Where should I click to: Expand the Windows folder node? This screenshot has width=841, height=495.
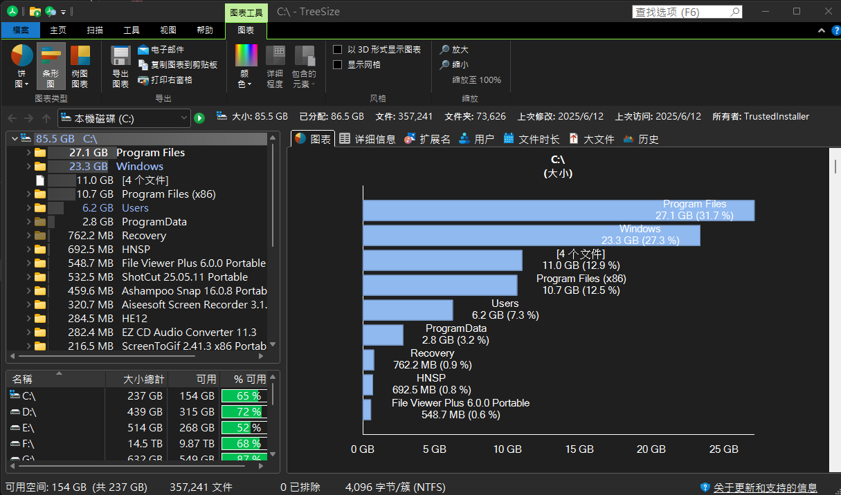point(28,166)
